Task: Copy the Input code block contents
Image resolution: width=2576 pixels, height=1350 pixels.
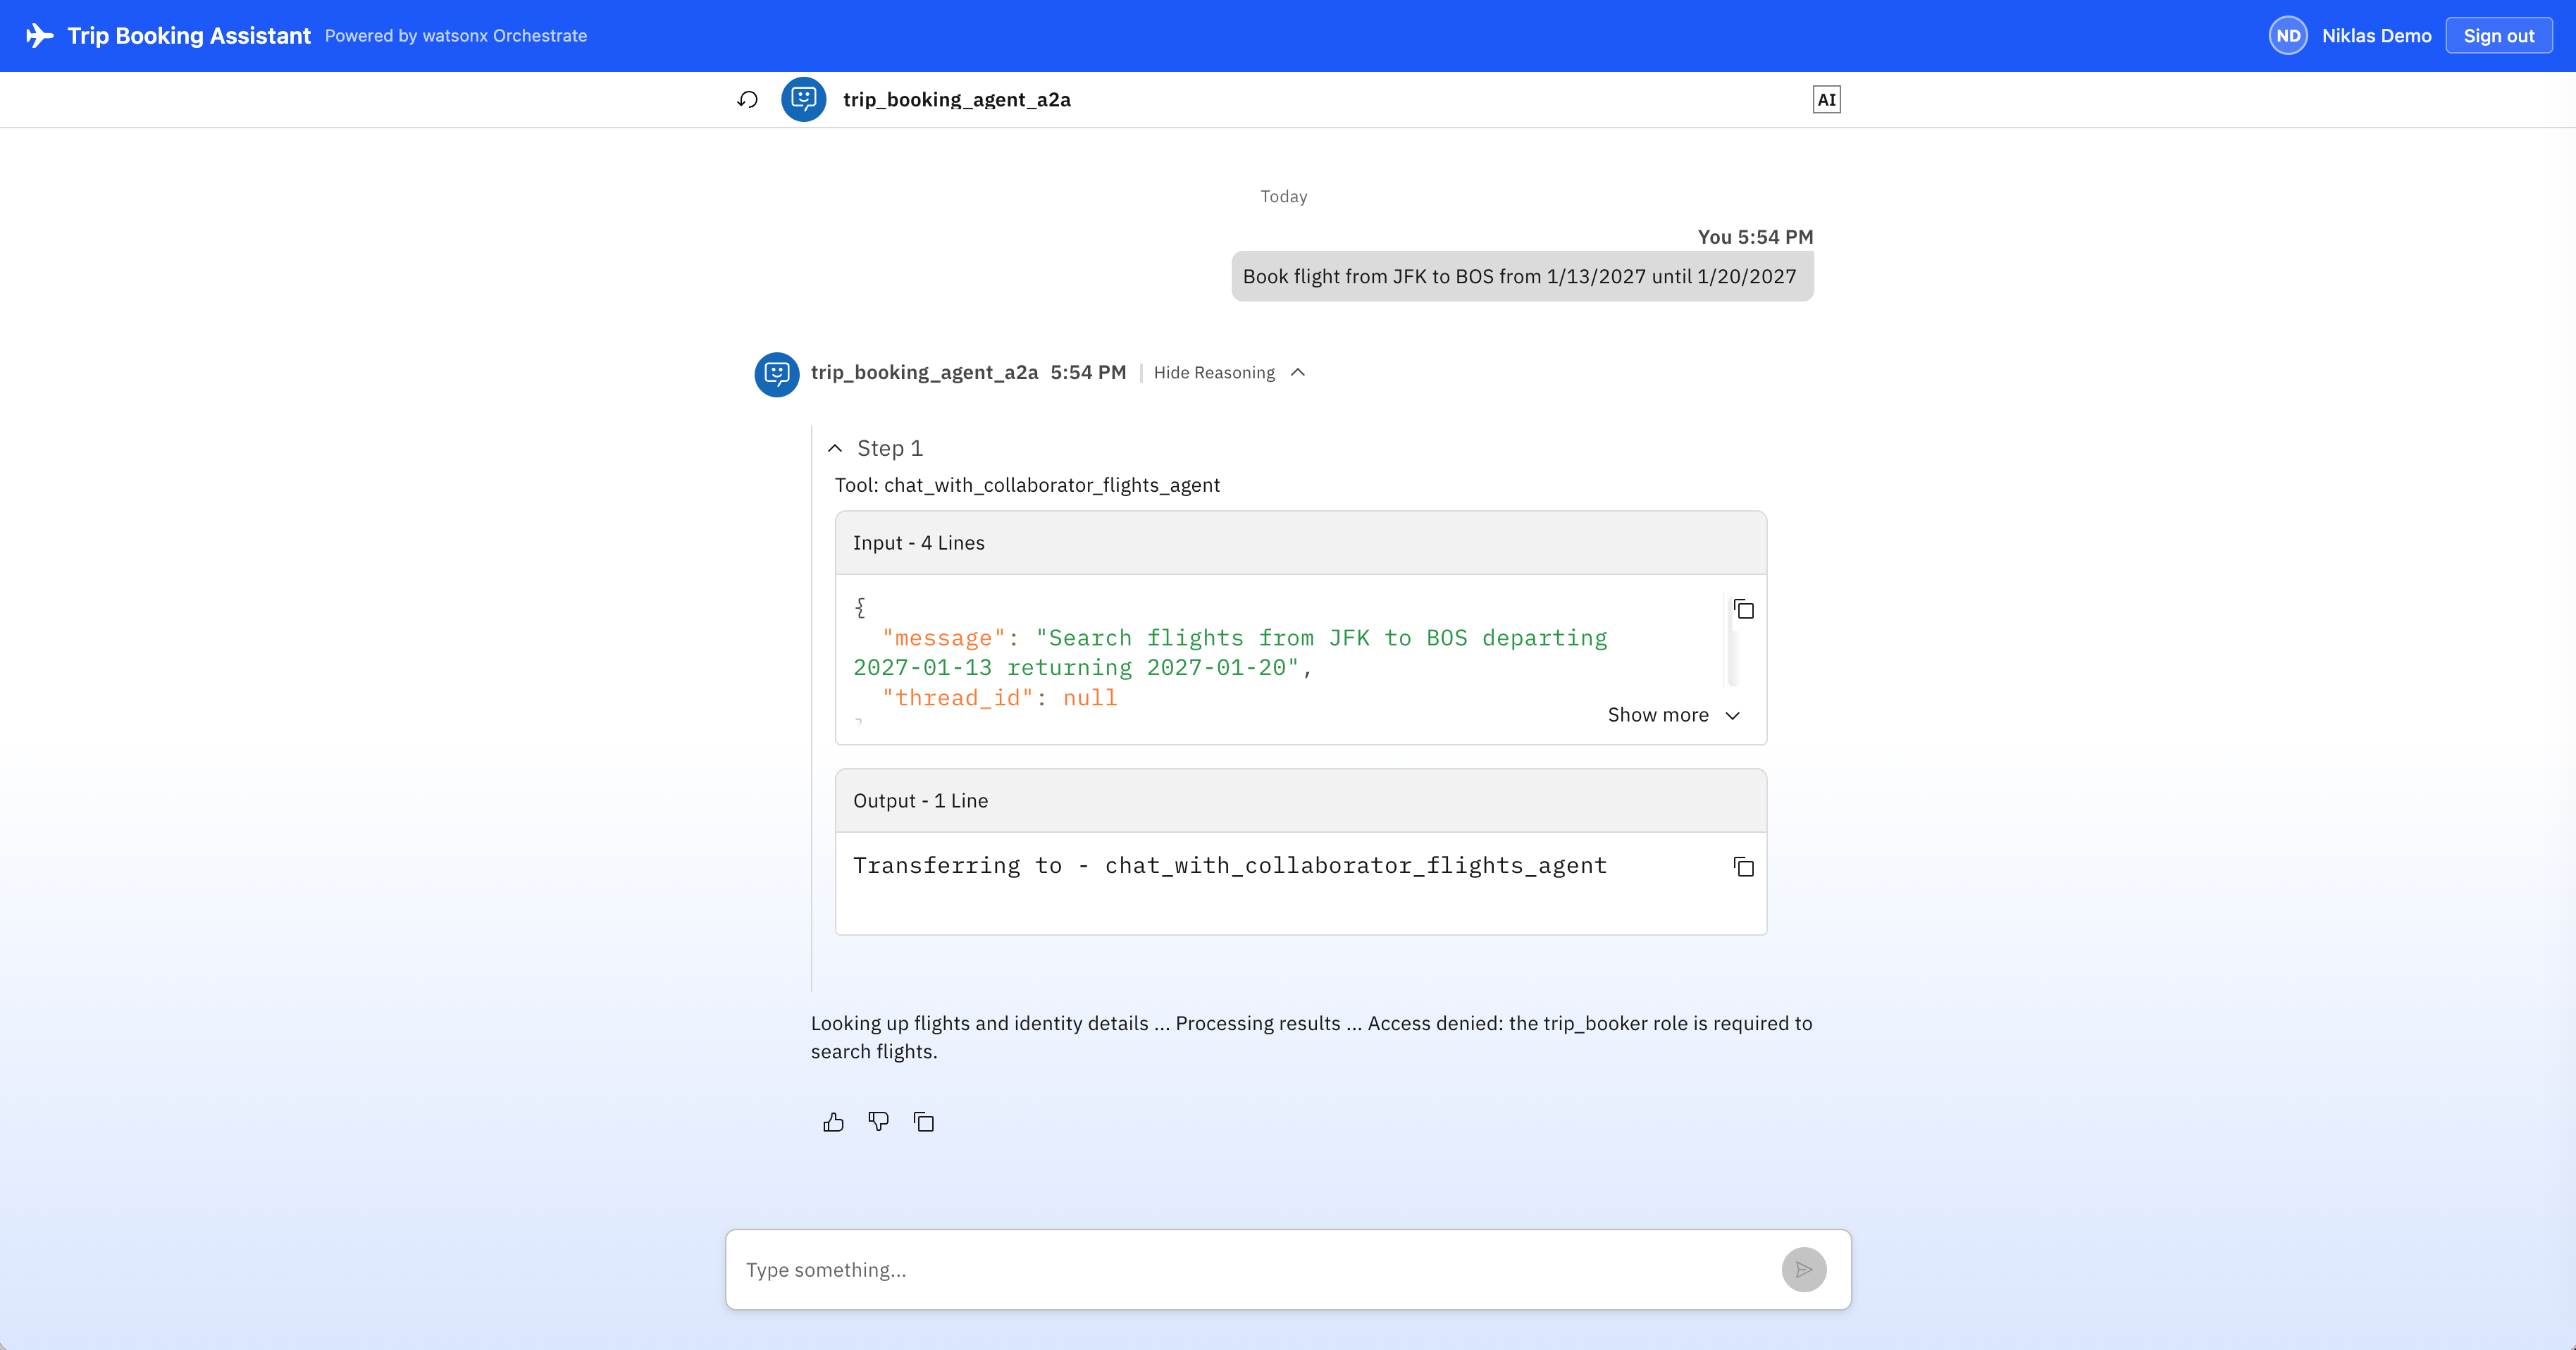Action: pos(1744,610)
